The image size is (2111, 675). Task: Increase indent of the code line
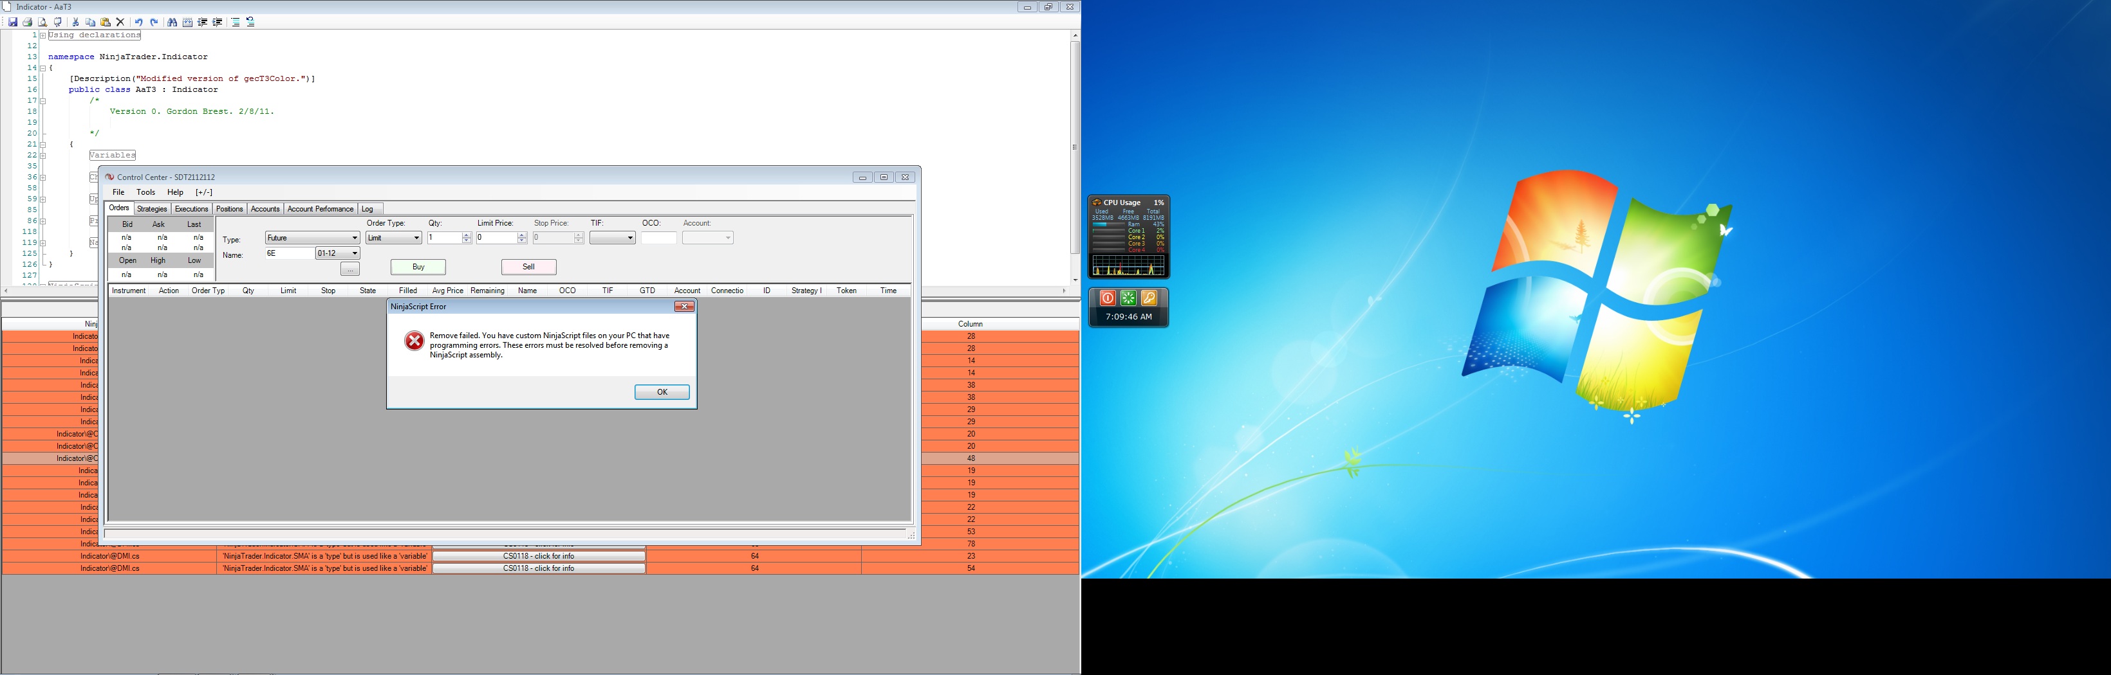[x=217, y=22]
